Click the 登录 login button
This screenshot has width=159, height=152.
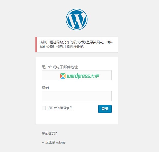tap(105, 109)
